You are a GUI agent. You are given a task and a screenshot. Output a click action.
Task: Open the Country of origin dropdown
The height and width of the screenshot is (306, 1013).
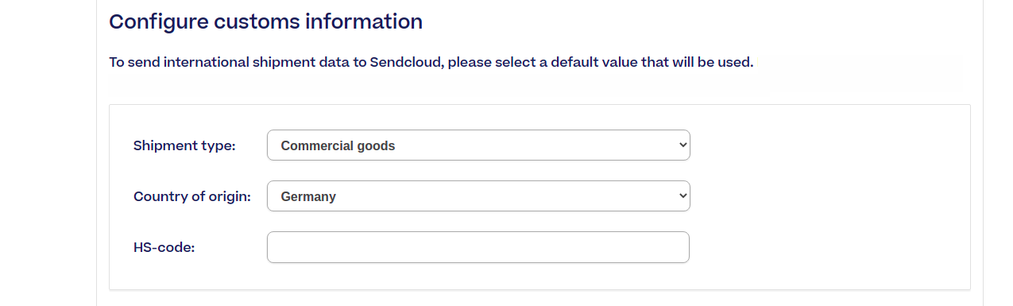[x=478, y=196]
